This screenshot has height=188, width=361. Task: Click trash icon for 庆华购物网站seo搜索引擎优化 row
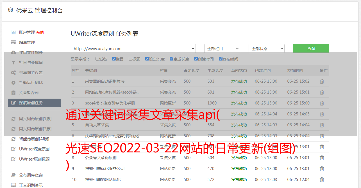(x=322, y=136)
